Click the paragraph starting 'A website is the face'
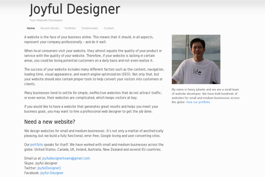Screen dimensions: 265x177 89,39
